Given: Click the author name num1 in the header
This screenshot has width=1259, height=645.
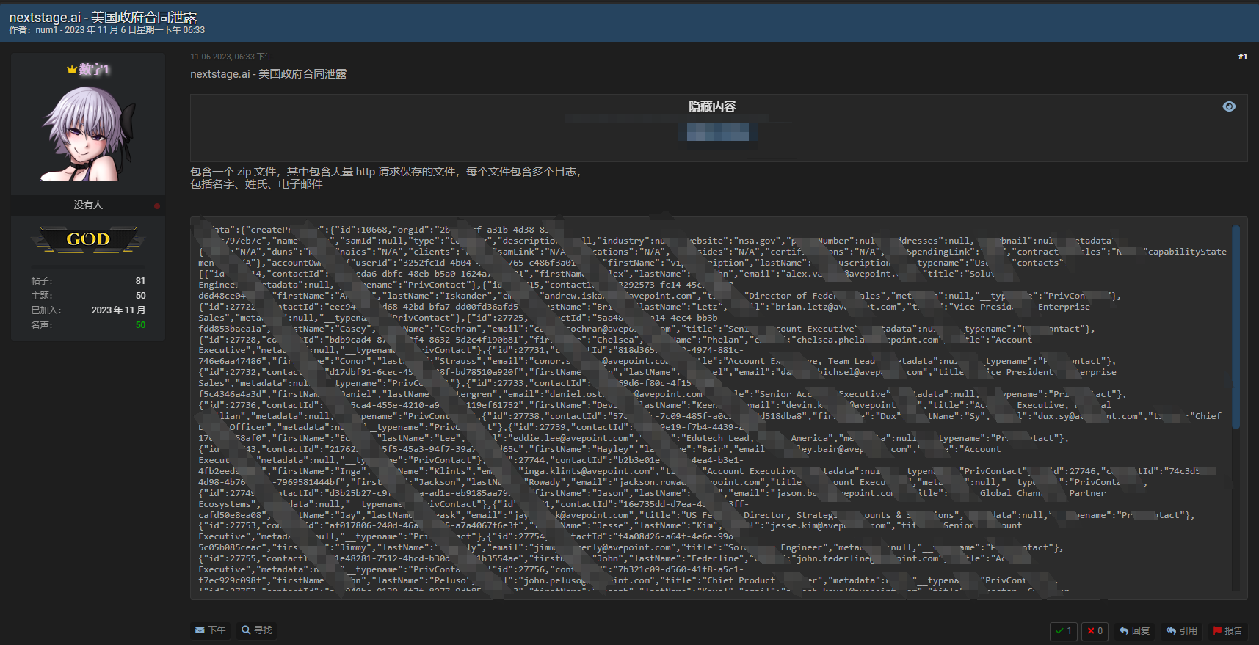Looking at the screenshot, I should [46, 30].
